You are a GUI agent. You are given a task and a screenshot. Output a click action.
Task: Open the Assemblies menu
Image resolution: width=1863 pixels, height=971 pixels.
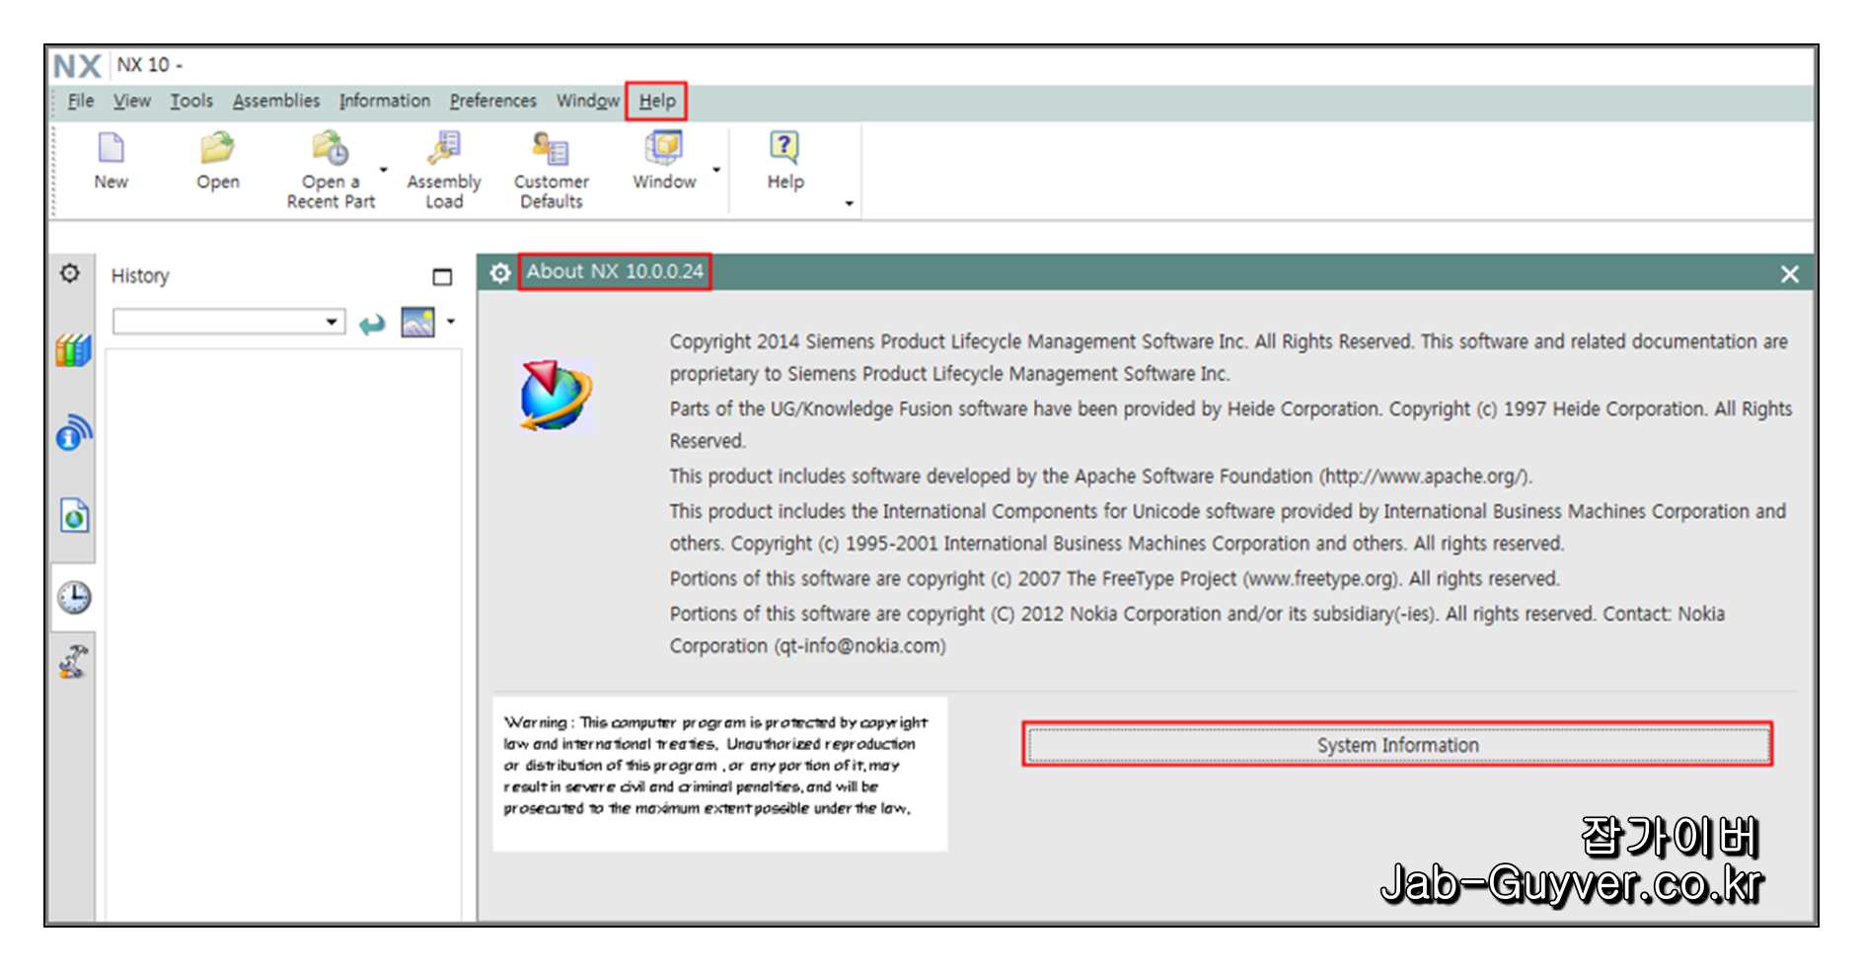coord(276,101)
